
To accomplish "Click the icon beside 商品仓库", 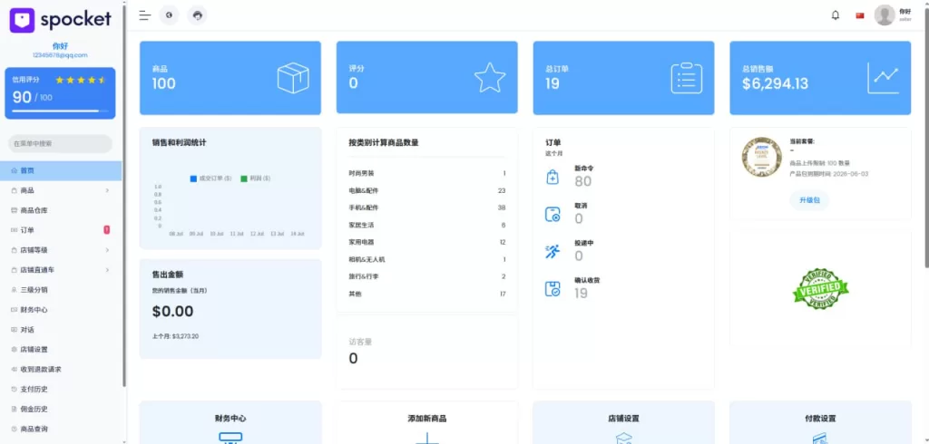I will point(15,210).
